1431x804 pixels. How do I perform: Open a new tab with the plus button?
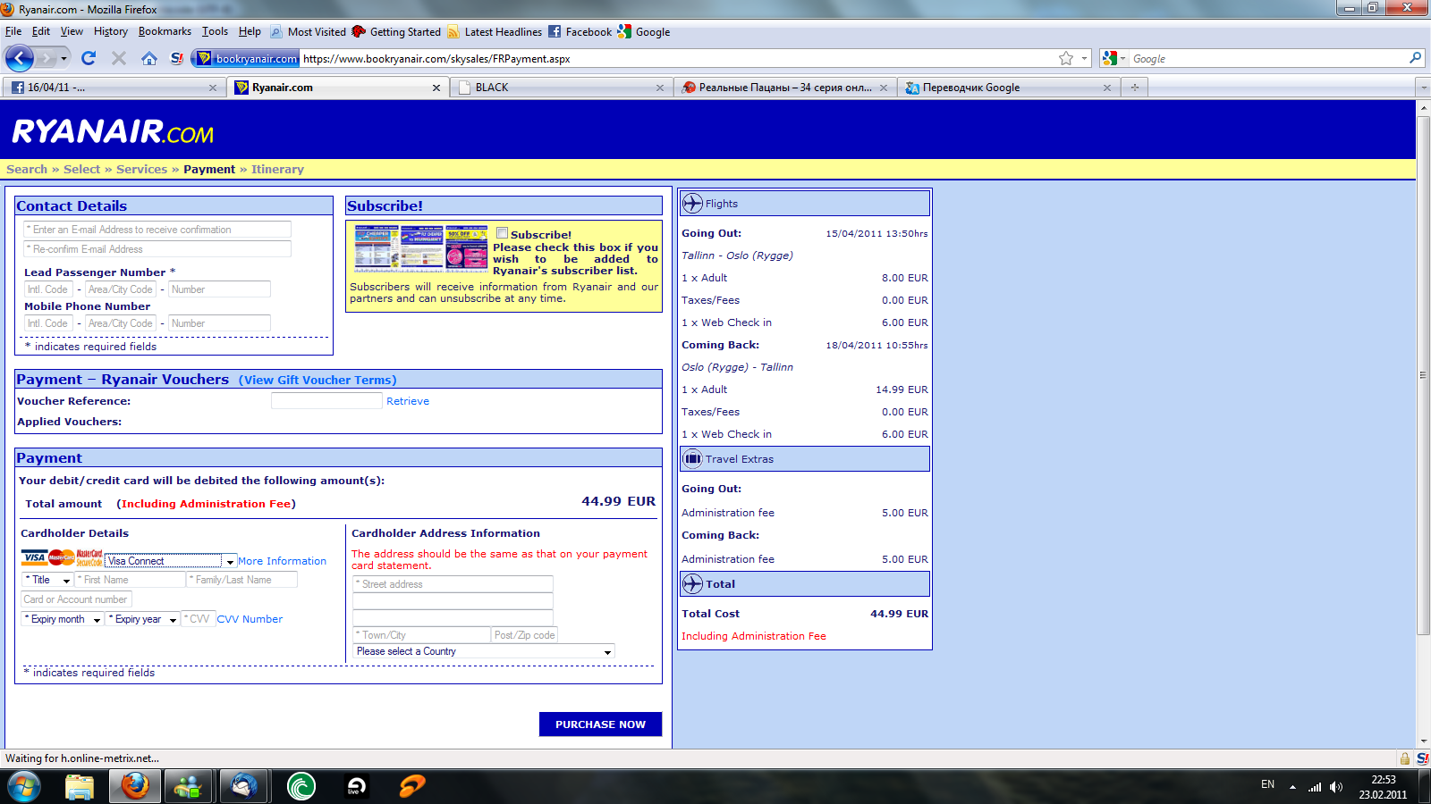coord(1135,88)
